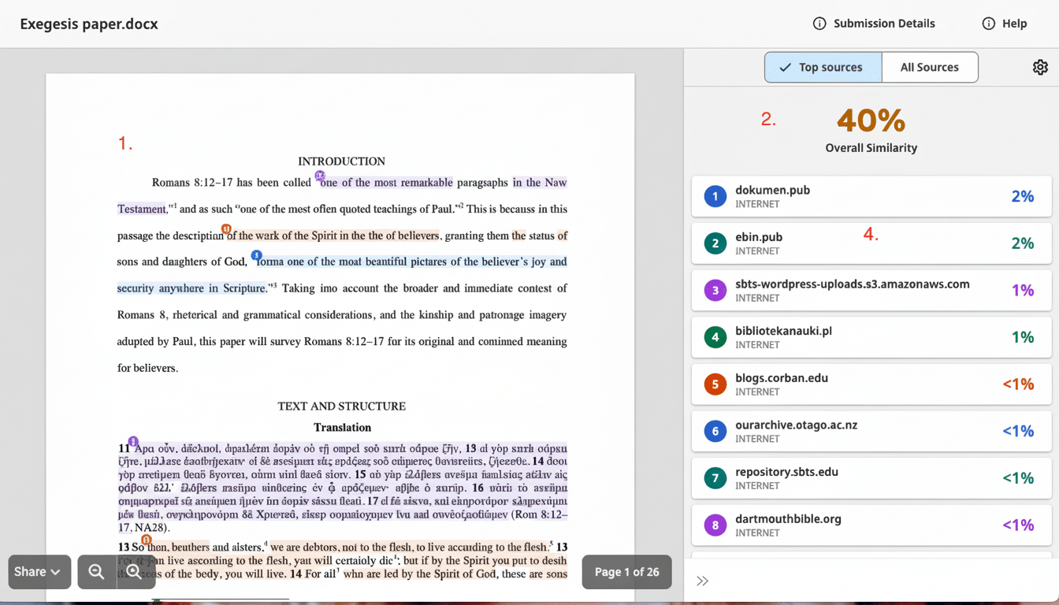This screenshot has height=605, width=1059.
Task: Click the orange match marker near the Greek translation
Action: pyautogui.click(x=146, y=540)
